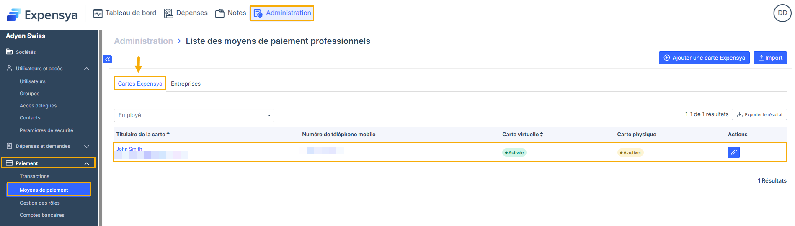Click the Expensya logo
The image size is (795, 226).
pos(42,15)
